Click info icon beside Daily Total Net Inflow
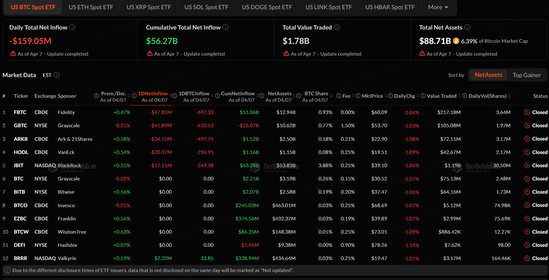The height and width of the screenshot is (280, 549). coord(72,27)
